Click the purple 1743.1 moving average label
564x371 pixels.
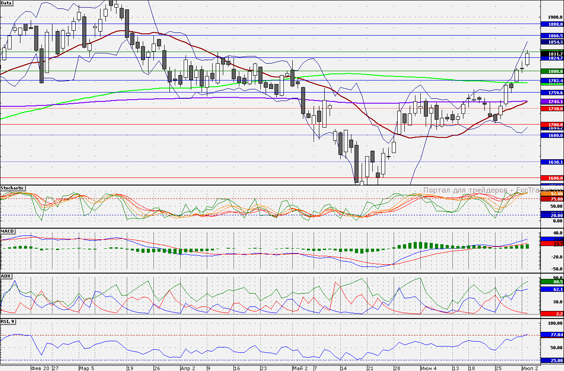point(552,102)
